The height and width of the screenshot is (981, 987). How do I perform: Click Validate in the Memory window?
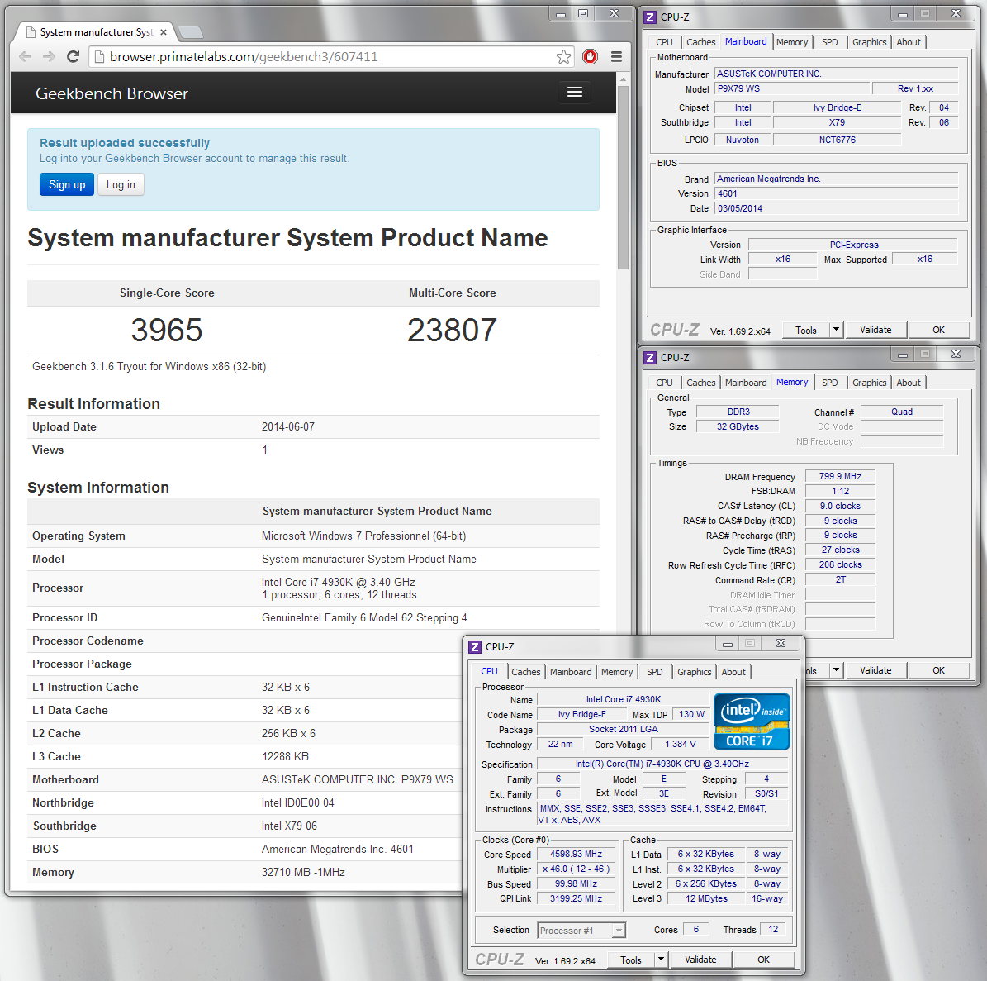[x=875, y=670]
